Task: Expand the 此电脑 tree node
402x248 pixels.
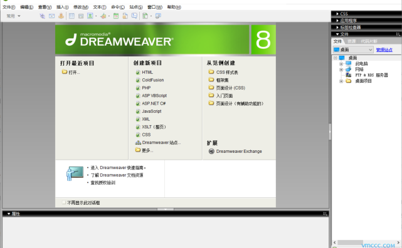Action: click(x=341, y=64)
